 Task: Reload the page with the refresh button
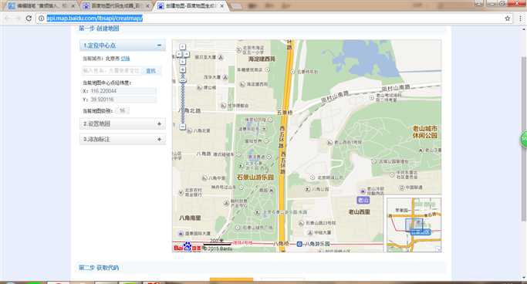[29, 19]
